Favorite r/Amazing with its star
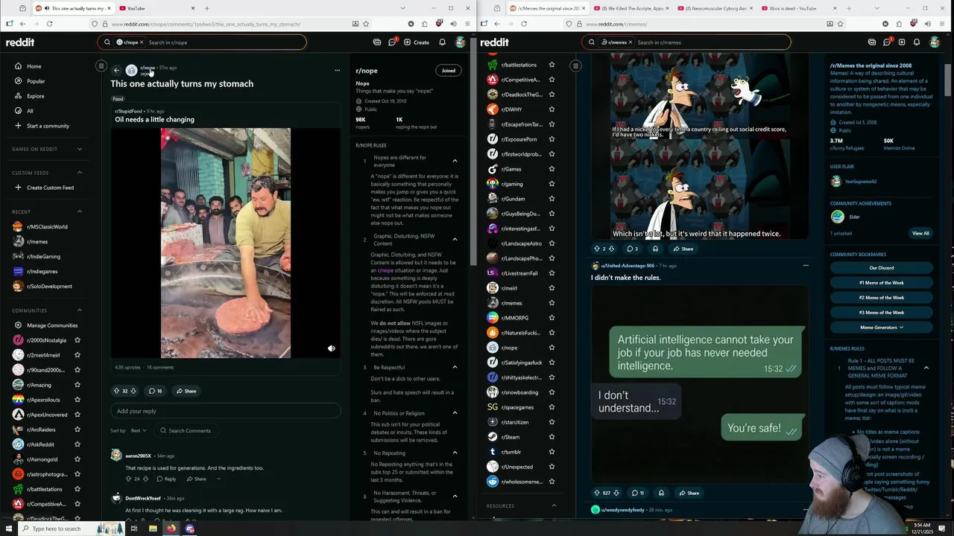Screen dimensions: 954x536 click(77, 385)
